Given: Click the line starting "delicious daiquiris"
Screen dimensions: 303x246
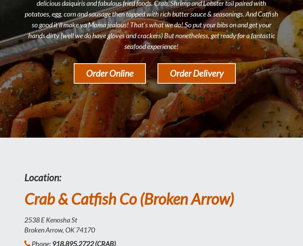Looking at the screenshot, I should click(x=151, y=3).
